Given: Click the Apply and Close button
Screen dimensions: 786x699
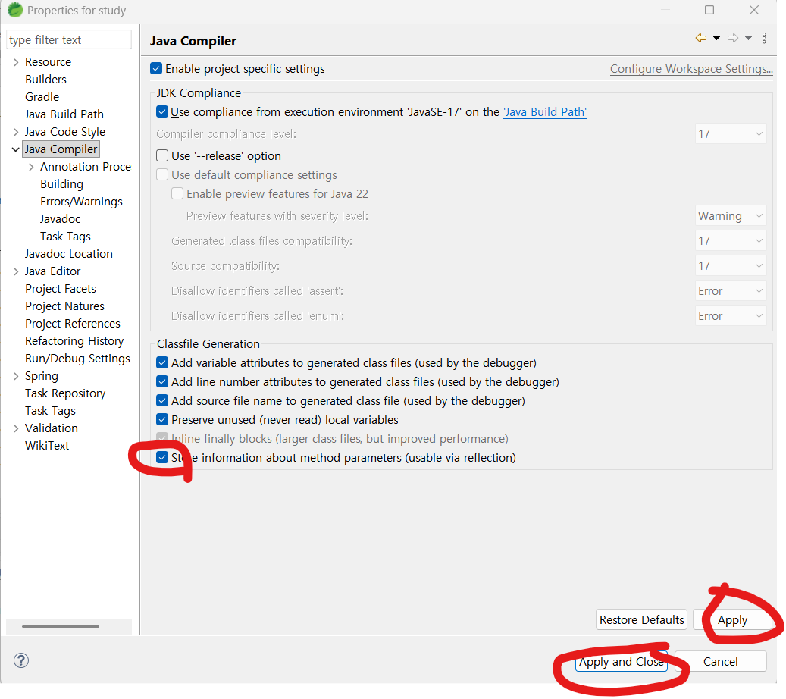Looking at the screenshot, I should pos(621,661).
